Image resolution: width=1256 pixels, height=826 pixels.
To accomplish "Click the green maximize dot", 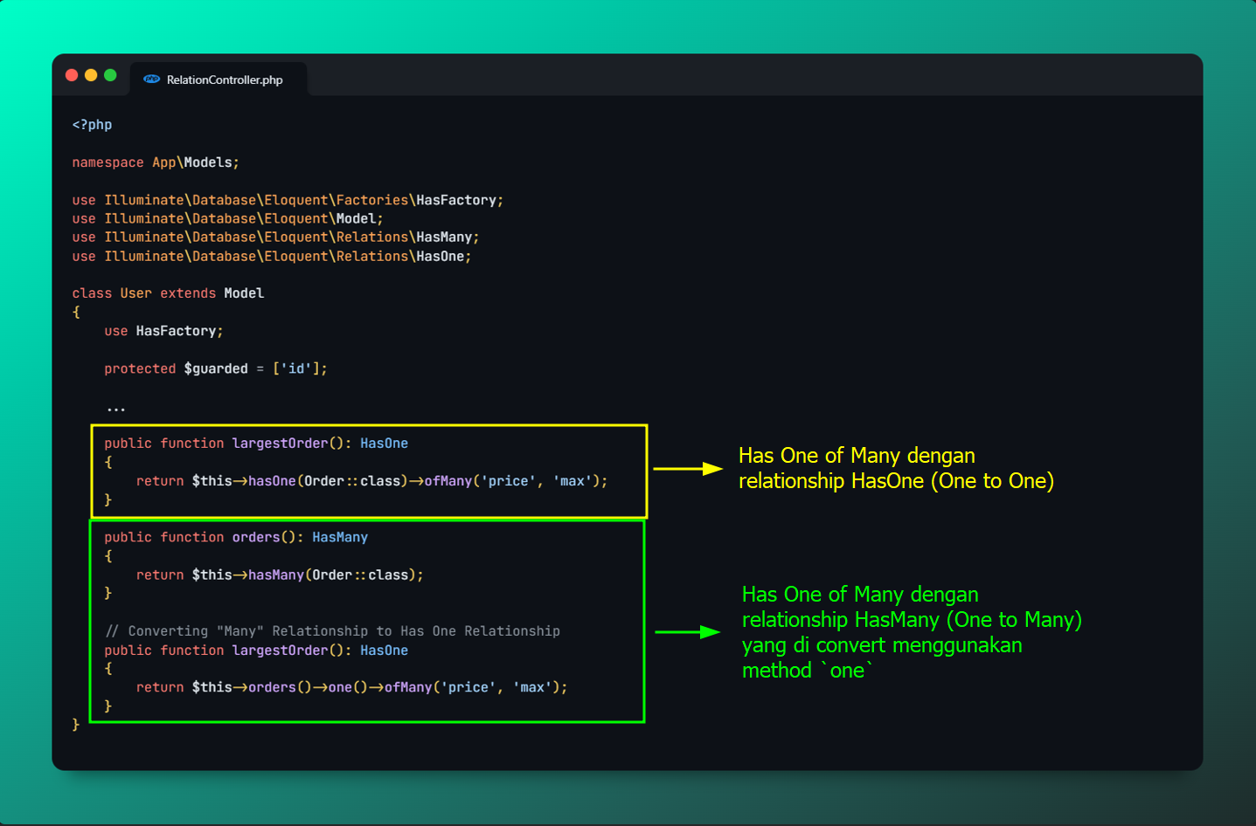I will click(110, 75).
